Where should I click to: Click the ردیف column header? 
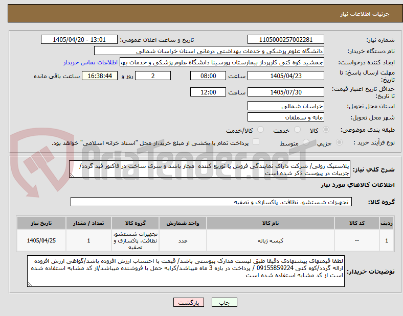387,223
